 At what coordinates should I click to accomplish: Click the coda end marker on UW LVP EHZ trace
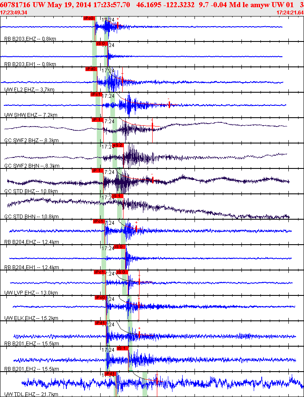139,281
